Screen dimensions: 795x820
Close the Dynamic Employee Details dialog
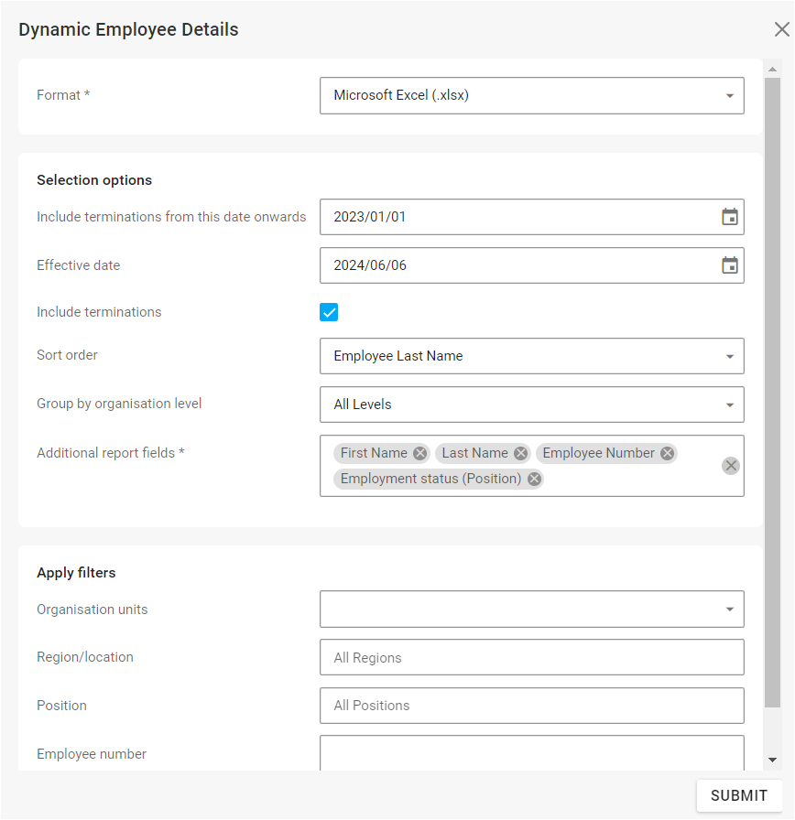[781, 29]
